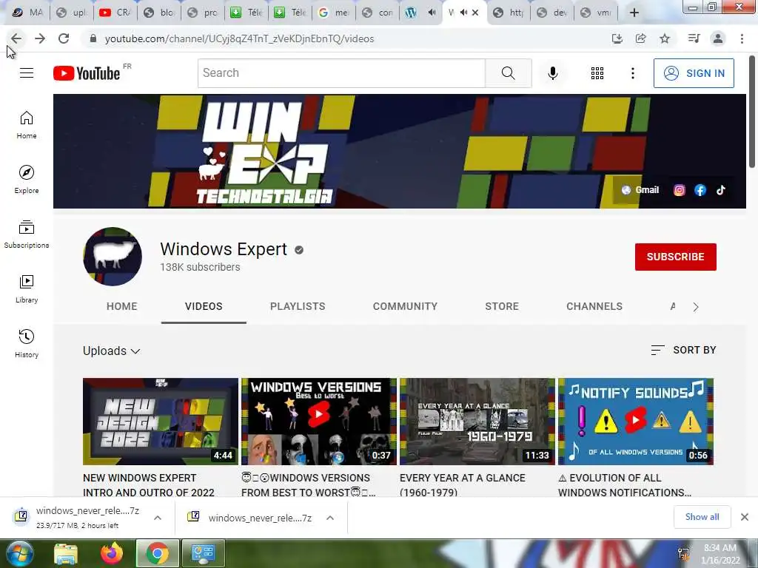
Task: Expand options for first windows_never_rele download
Action: 158,518
